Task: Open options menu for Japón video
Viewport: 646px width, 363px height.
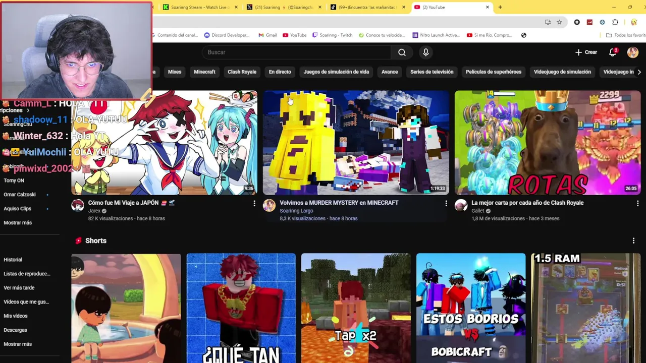Action: coord(254,203)
